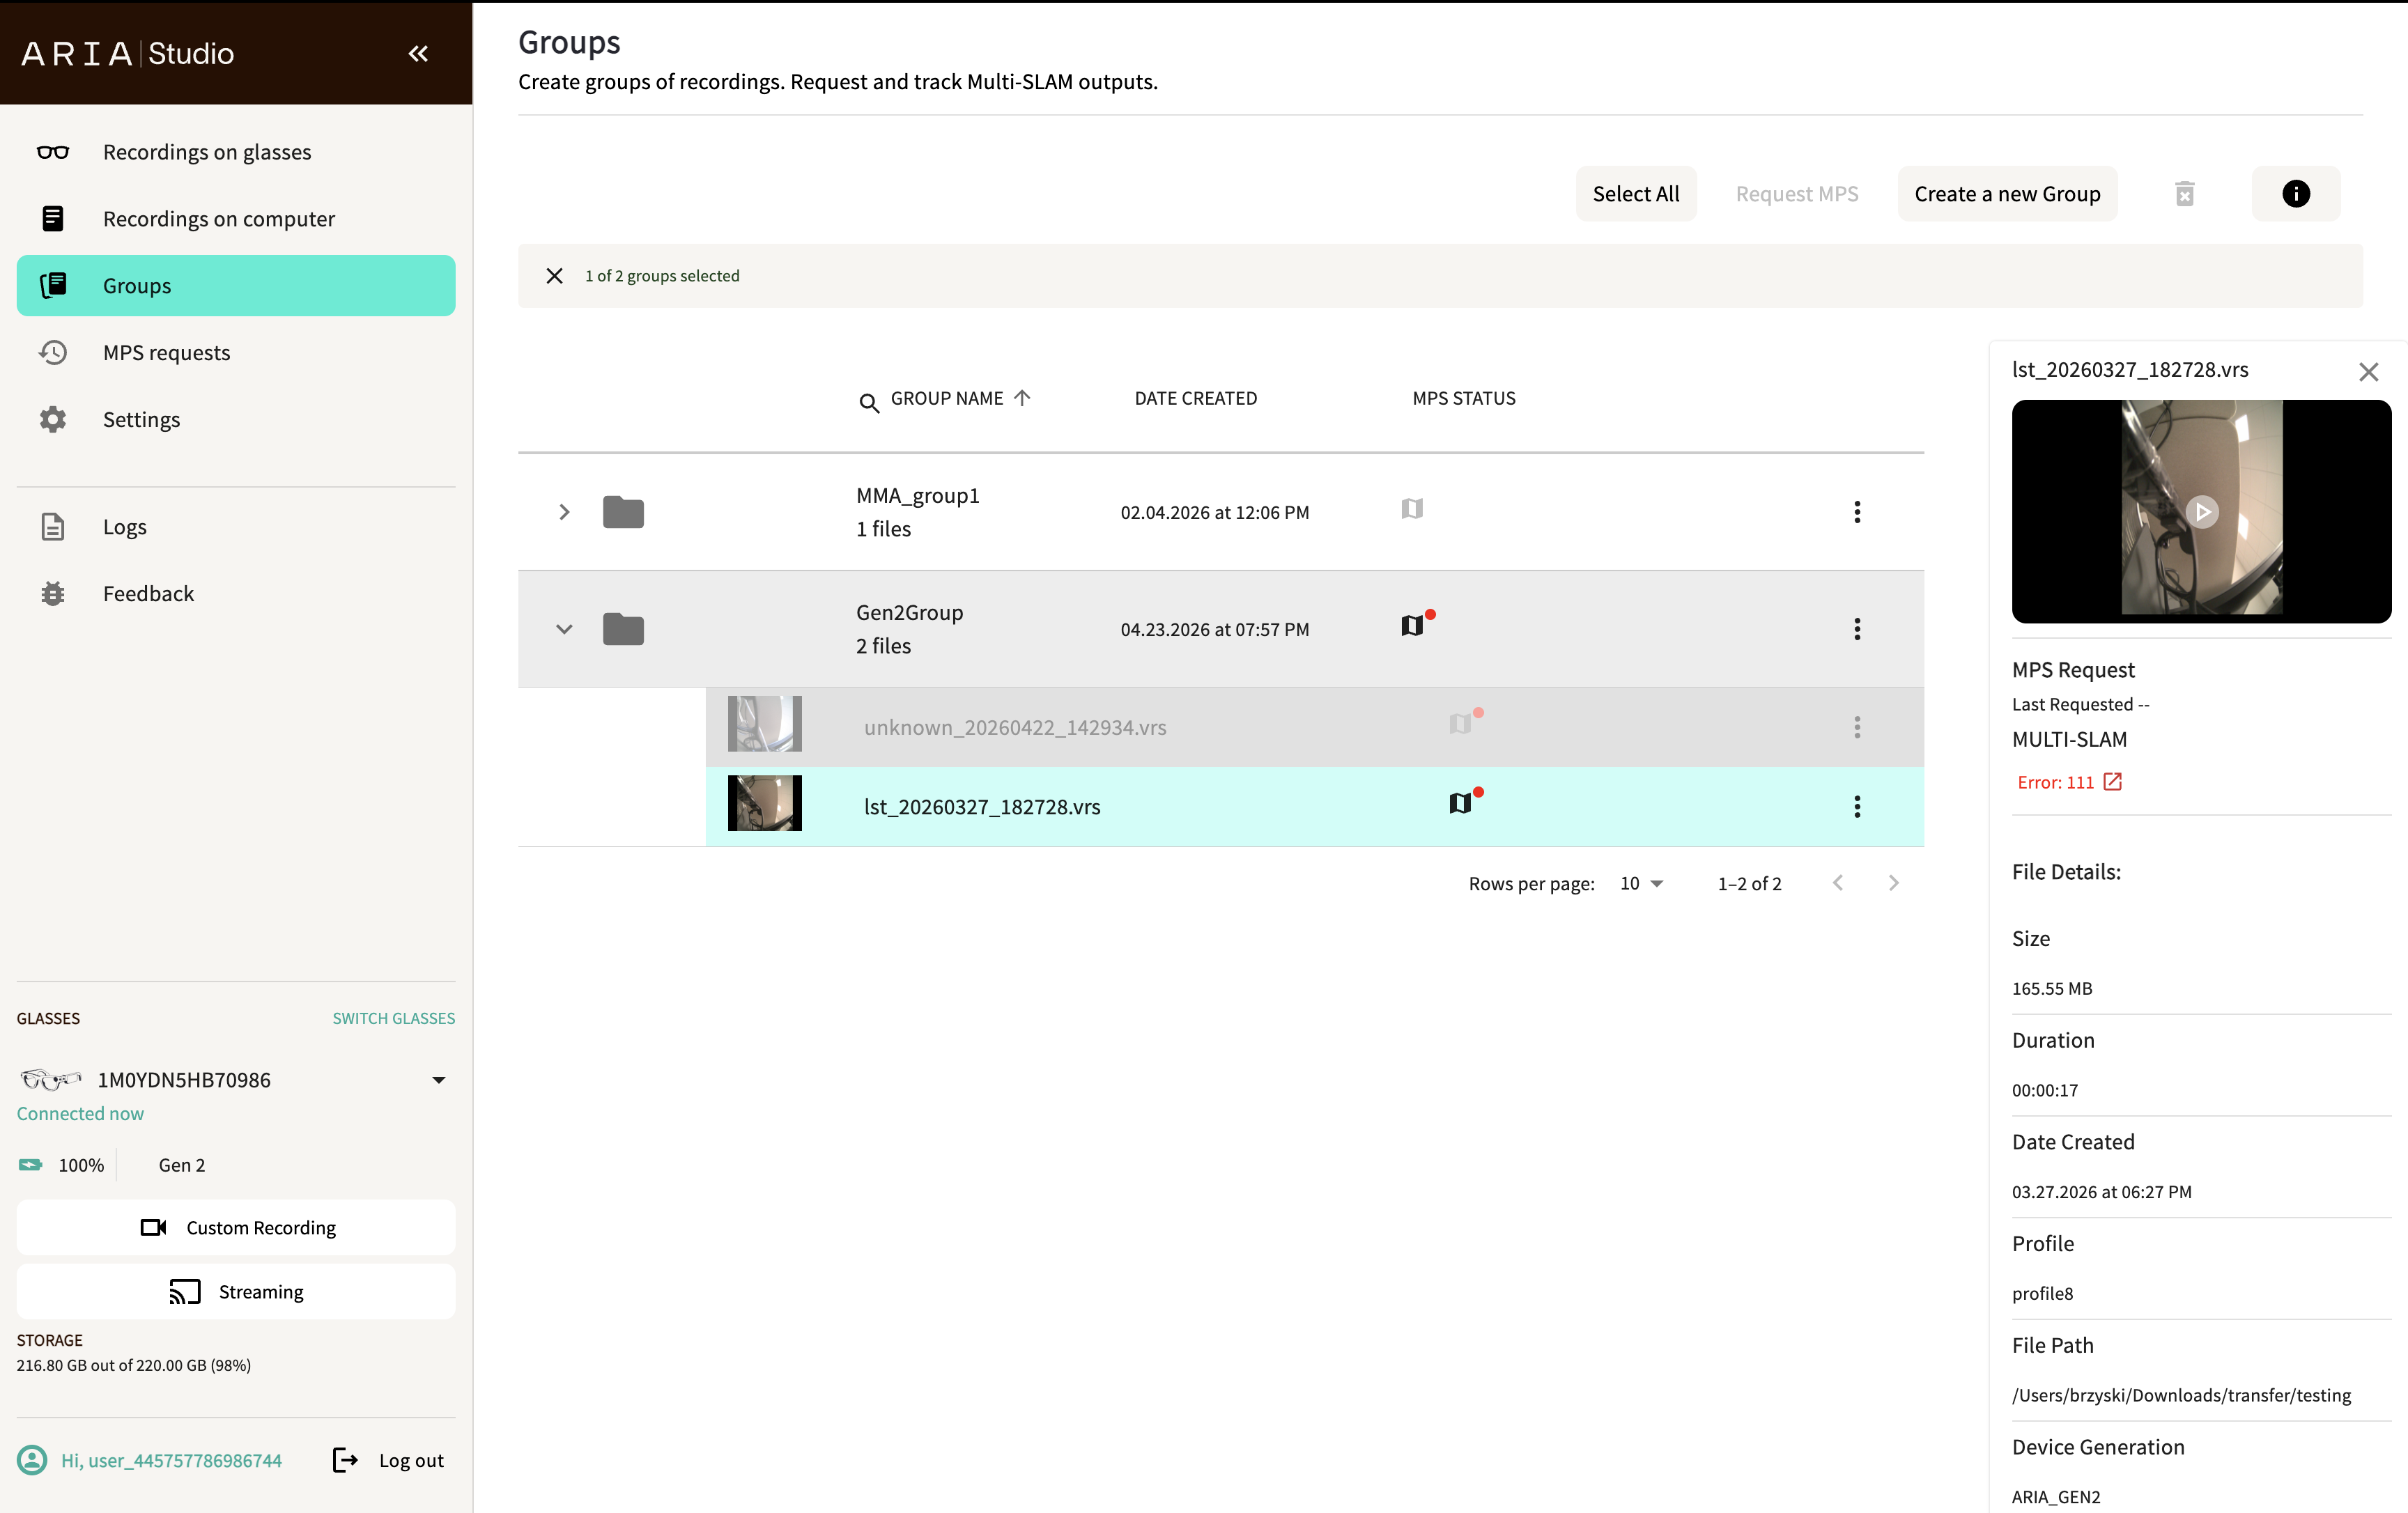Open Rows per page dropdown

pos(1641,884)
